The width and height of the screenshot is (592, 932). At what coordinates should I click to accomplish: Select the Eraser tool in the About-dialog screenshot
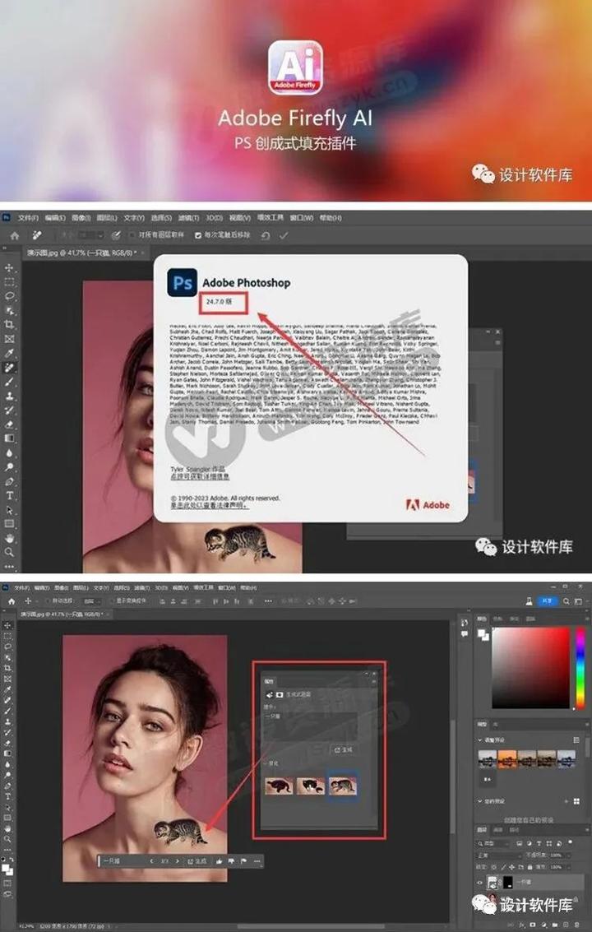click(x=10, y=424)
